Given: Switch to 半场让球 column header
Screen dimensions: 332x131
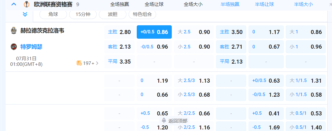Looking at the screenshot, I should (264, 4).
